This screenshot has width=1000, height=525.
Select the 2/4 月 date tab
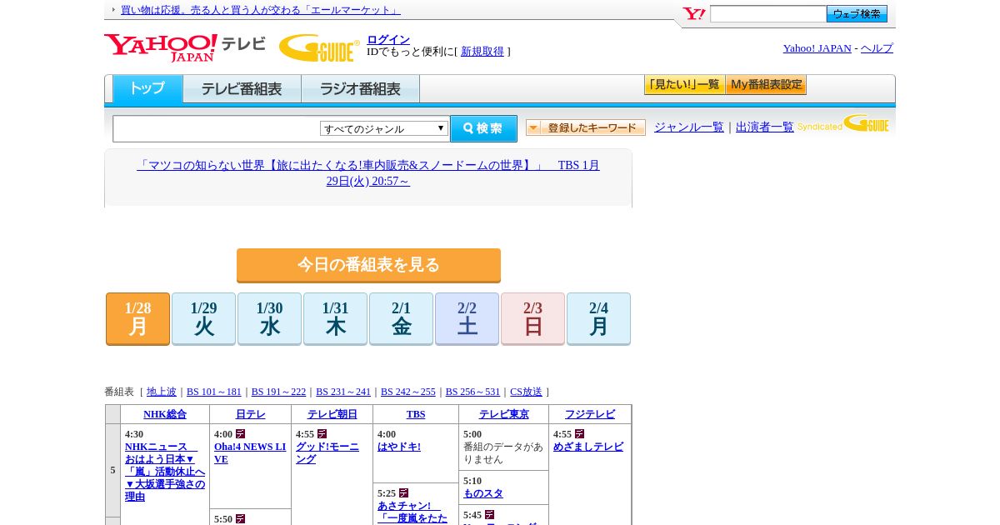[x=598, y=318]
